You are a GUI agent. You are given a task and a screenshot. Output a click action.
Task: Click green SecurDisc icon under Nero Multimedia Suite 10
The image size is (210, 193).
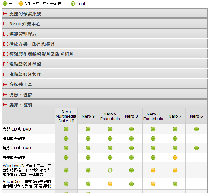[66, 184]
